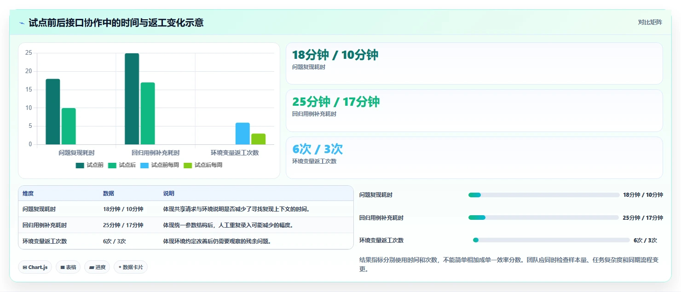Click the 对比矩阵 label
This screenshot has width=681, height=292.
click(650, 23)
